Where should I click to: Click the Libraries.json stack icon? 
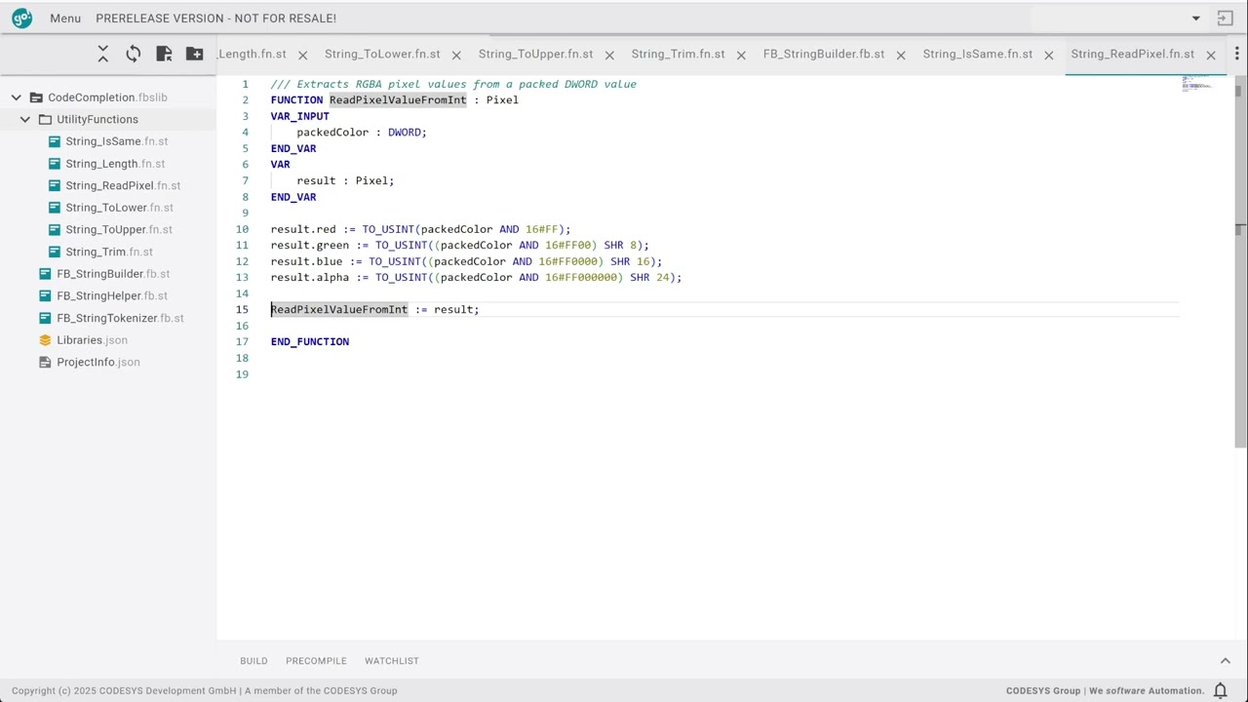[45, 340]
